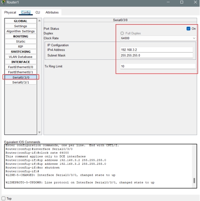Minimize the Router1 window
This screenshot has width=200, height=201.
(168, 2)
